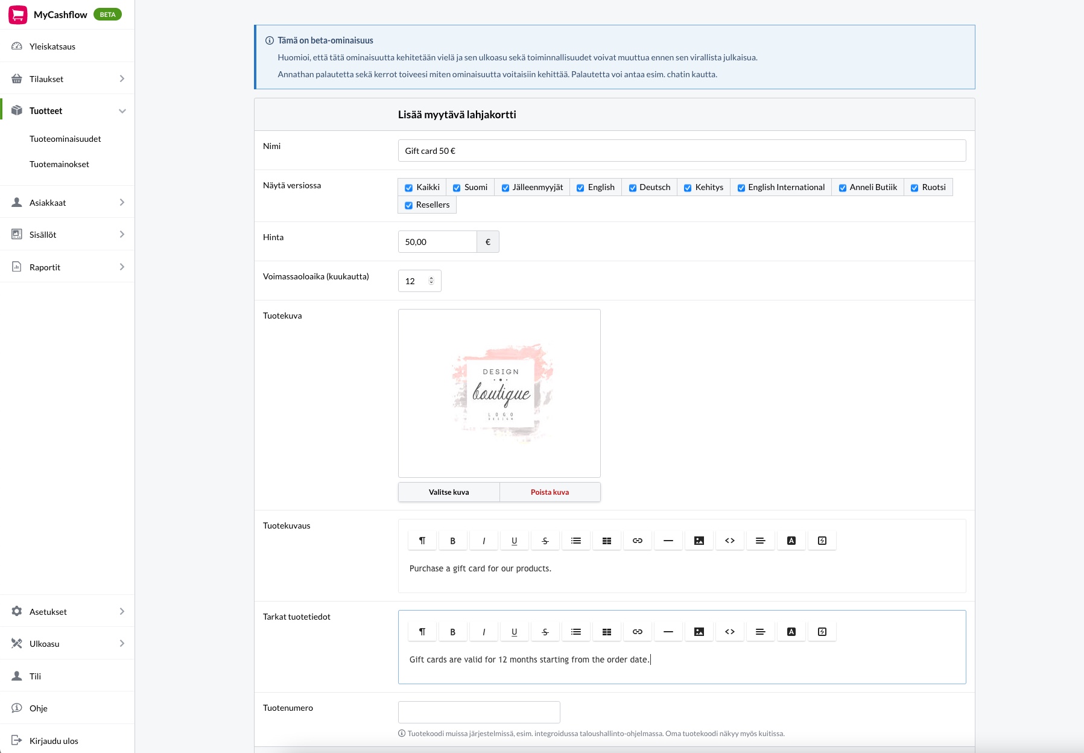This screenshot has height=753, width=1084.
Task: Insert an image in Tarkat tuotetiedot editor
Action: 699,632
